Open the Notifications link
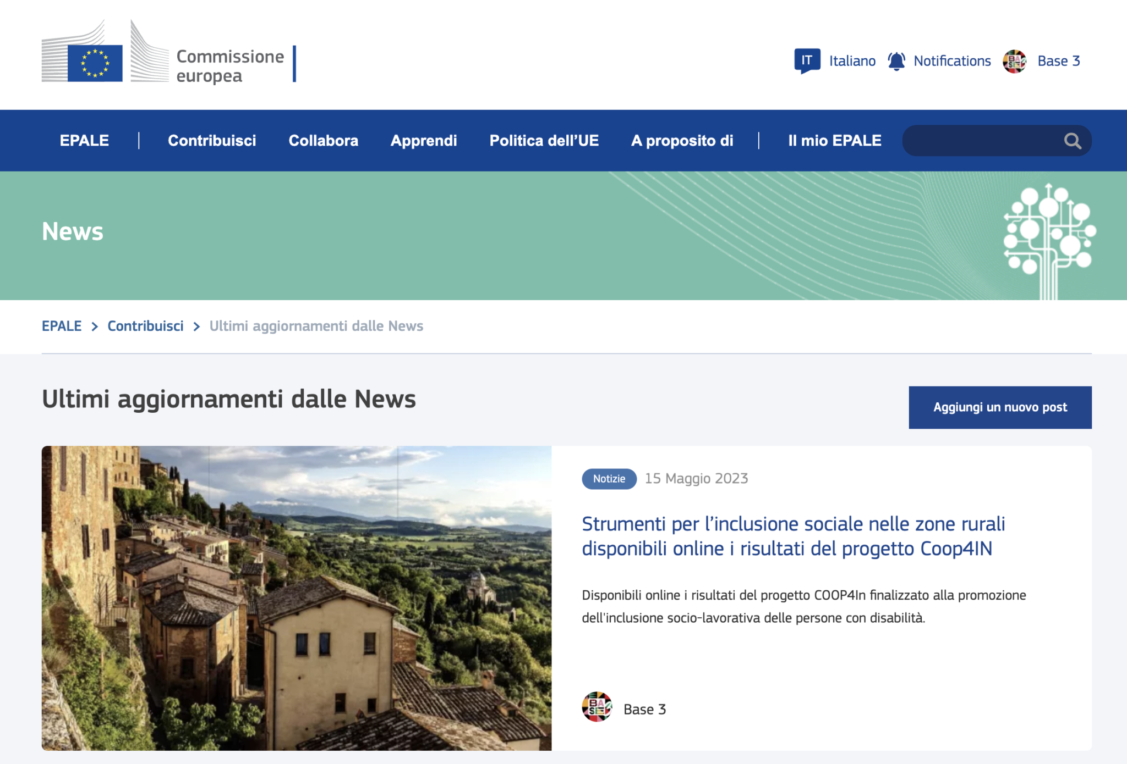Viewport: 1127px width, 764px height. (952, 61)
